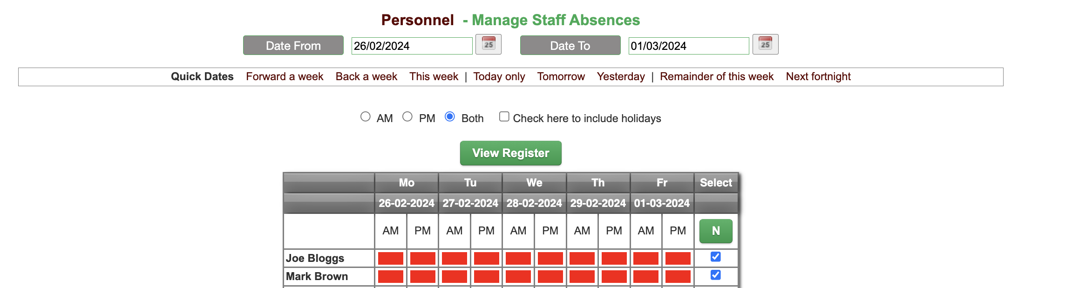Click the Date From input field
This screenshot has height=288, width=1086.
tap(412, 46)
